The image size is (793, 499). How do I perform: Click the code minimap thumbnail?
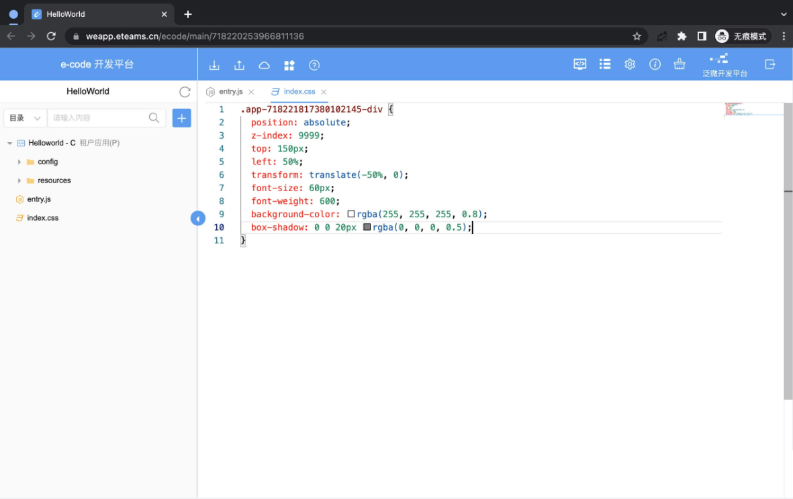click(x=753, y=109)
